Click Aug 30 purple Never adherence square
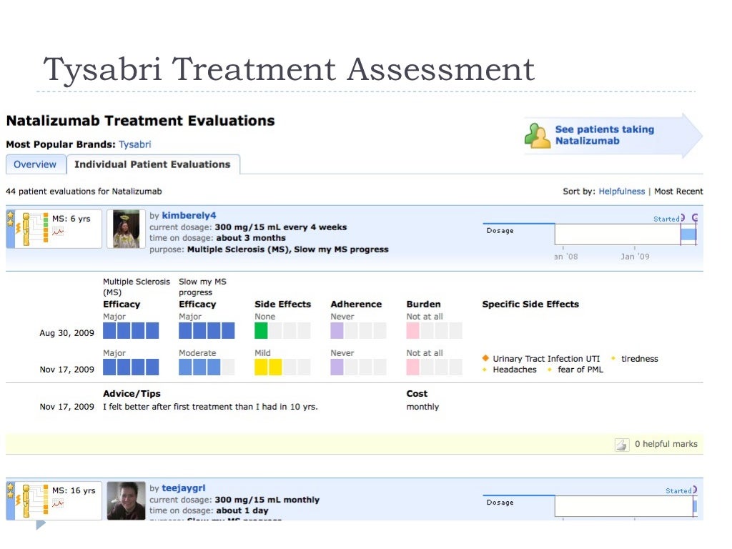This screenshot has width=732, height=549. 337,330
